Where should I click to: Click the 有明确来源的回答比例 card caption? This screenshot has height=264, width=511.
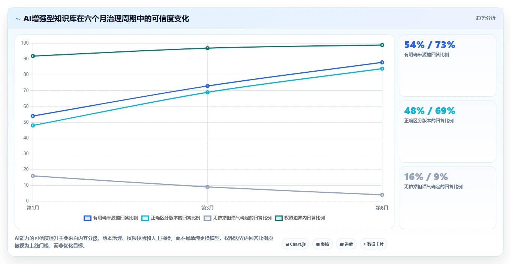(x=427, y=55)
